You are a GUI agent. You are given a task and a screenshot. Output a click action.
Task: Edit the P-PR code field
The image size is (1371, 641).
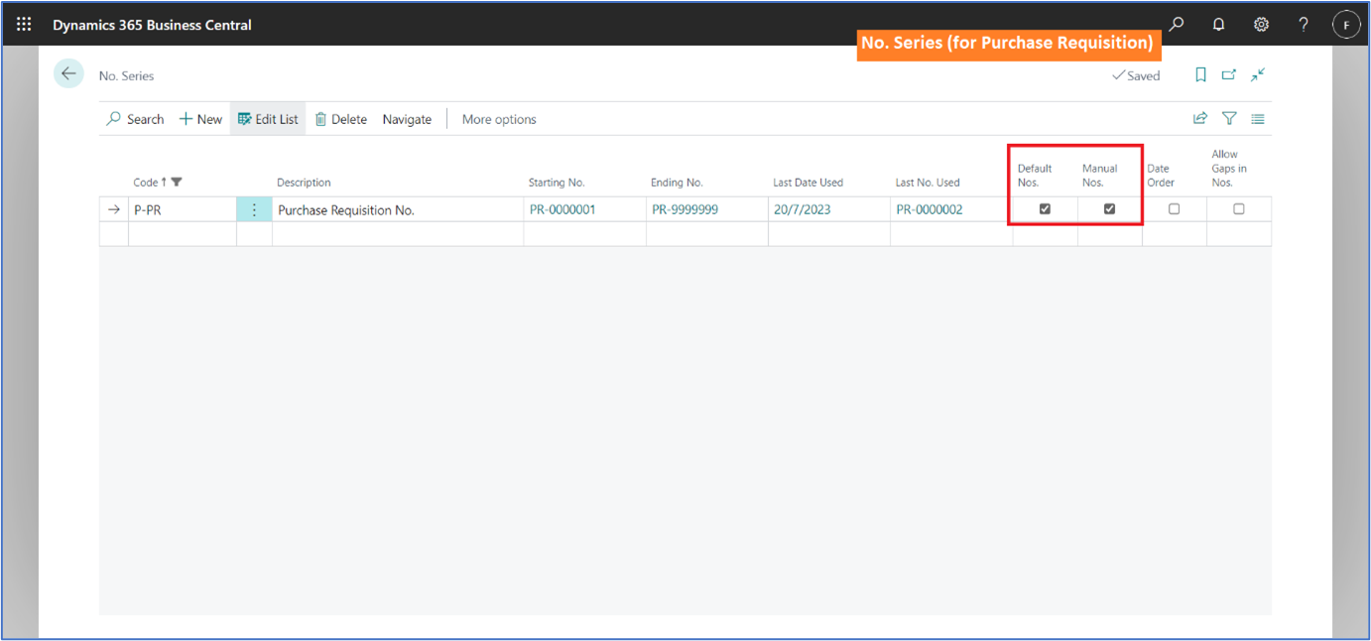tap(183, 209)
